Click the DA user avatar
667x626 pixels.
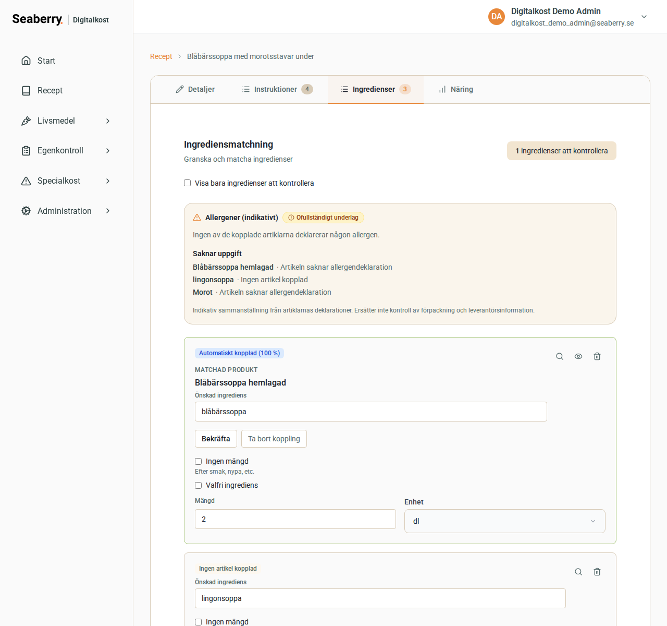(x=497, y=17)
